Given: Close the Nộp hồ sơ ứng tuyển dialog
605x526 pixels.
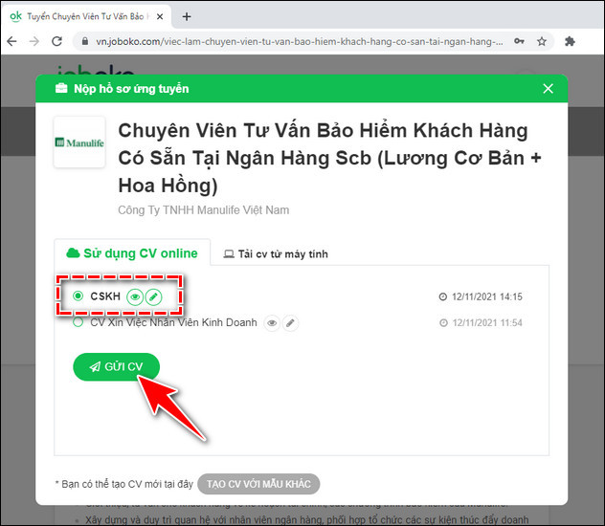Looking at the screenshot, I should (x=548, y=89).
